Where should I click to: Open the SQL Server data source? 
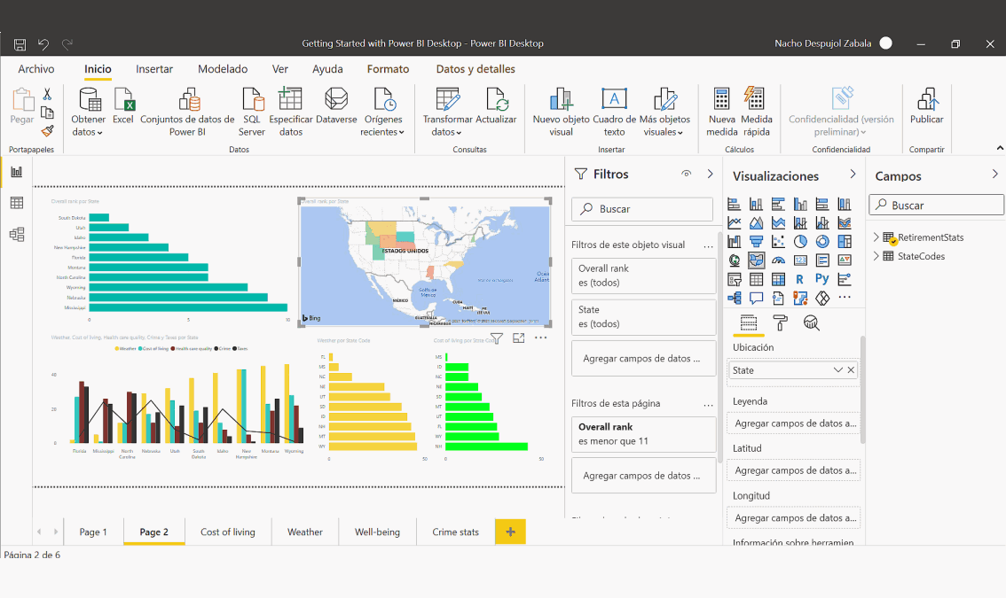(x=252, y=100)
